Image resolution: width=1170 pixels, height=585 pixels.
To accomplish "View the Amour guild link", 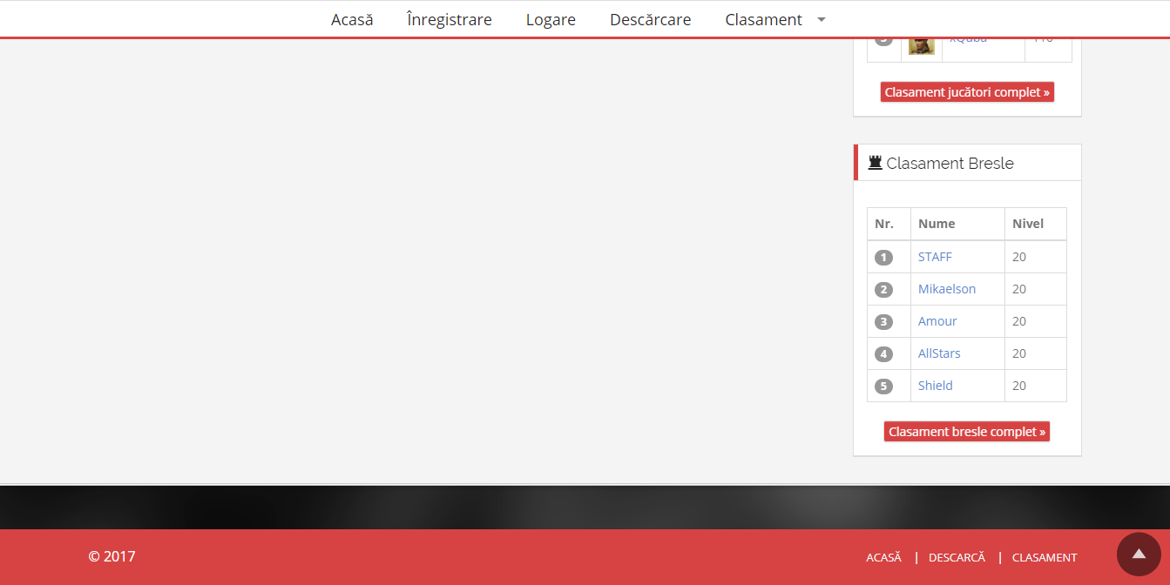I will 937,321.
